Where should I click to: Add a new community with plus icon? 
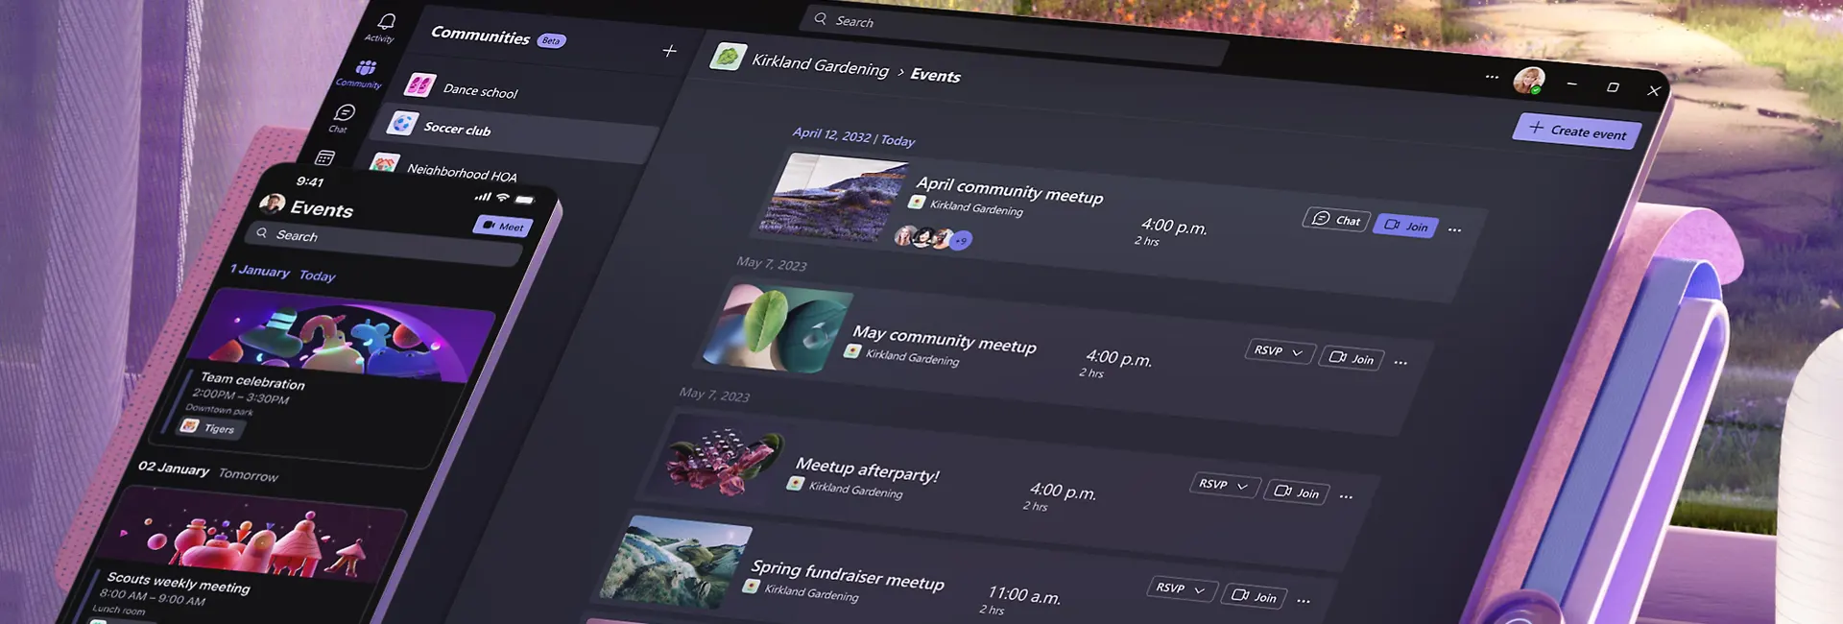tap(670, 51)
